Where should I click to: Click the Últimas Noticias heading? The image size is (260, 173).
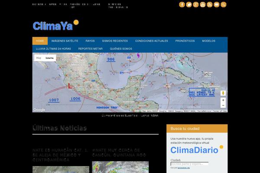point(59,128)
